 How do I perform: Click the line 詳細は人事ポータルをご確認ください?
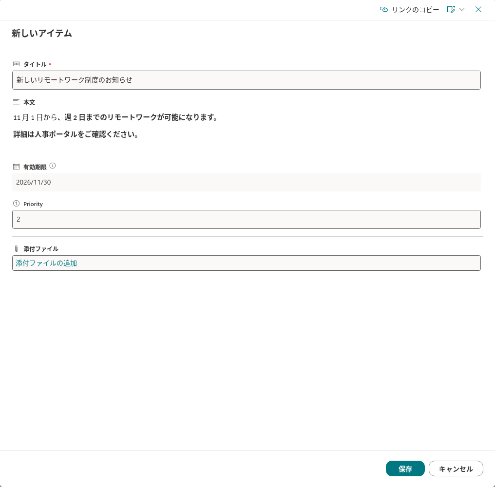tap(76, 134)
